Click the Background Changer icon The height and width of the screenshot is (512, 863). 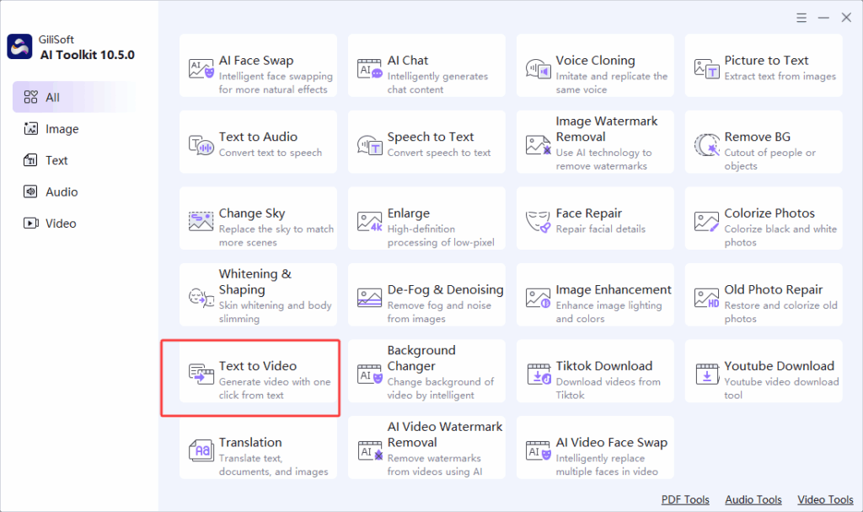pyautogui.click(x=369, y=374)
